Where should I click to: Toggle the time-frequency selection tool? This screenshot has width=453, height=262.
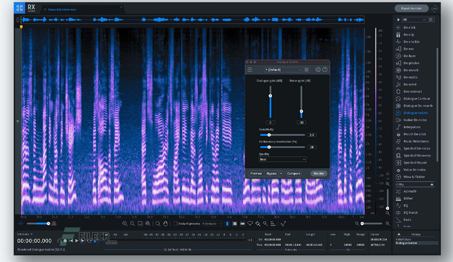tap(235, 224)
